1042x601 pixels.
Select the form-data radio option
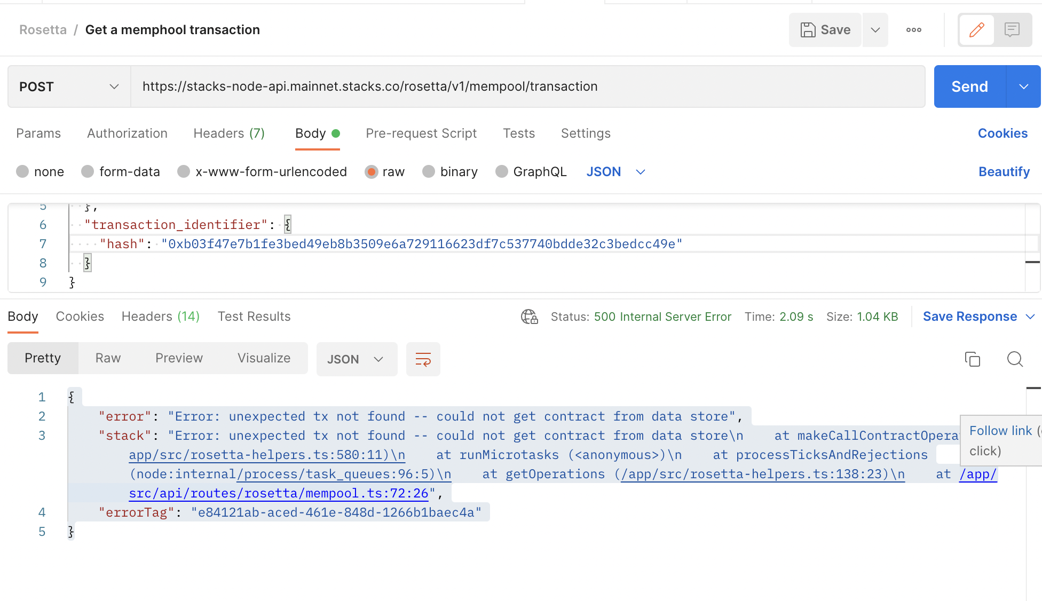[88, 171]
